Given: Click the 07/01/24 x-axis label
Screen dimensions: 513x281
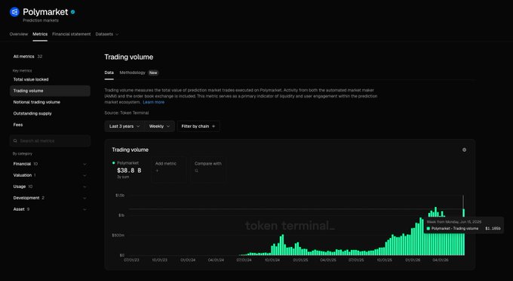Looking at the screenshot, I should pos(244,260).
